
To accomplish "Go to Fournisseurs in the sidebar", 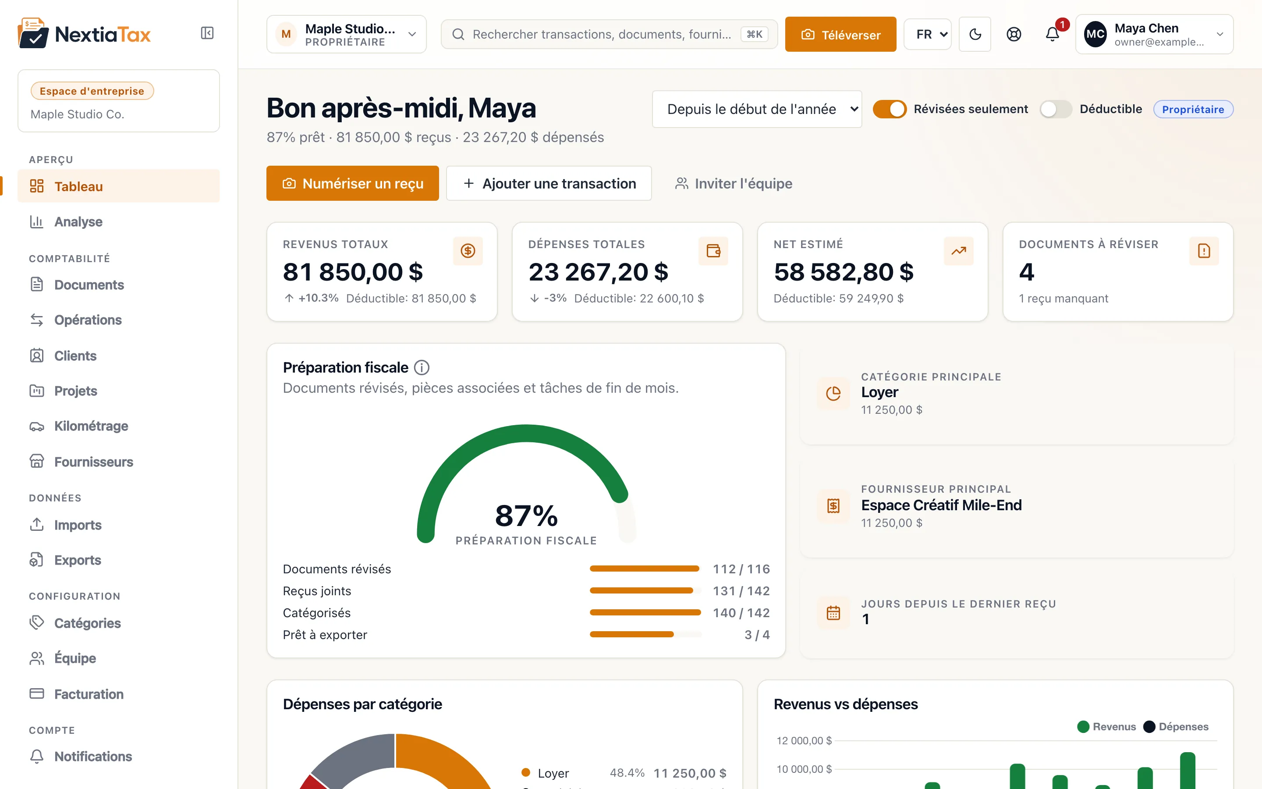I will coord(118,462).
